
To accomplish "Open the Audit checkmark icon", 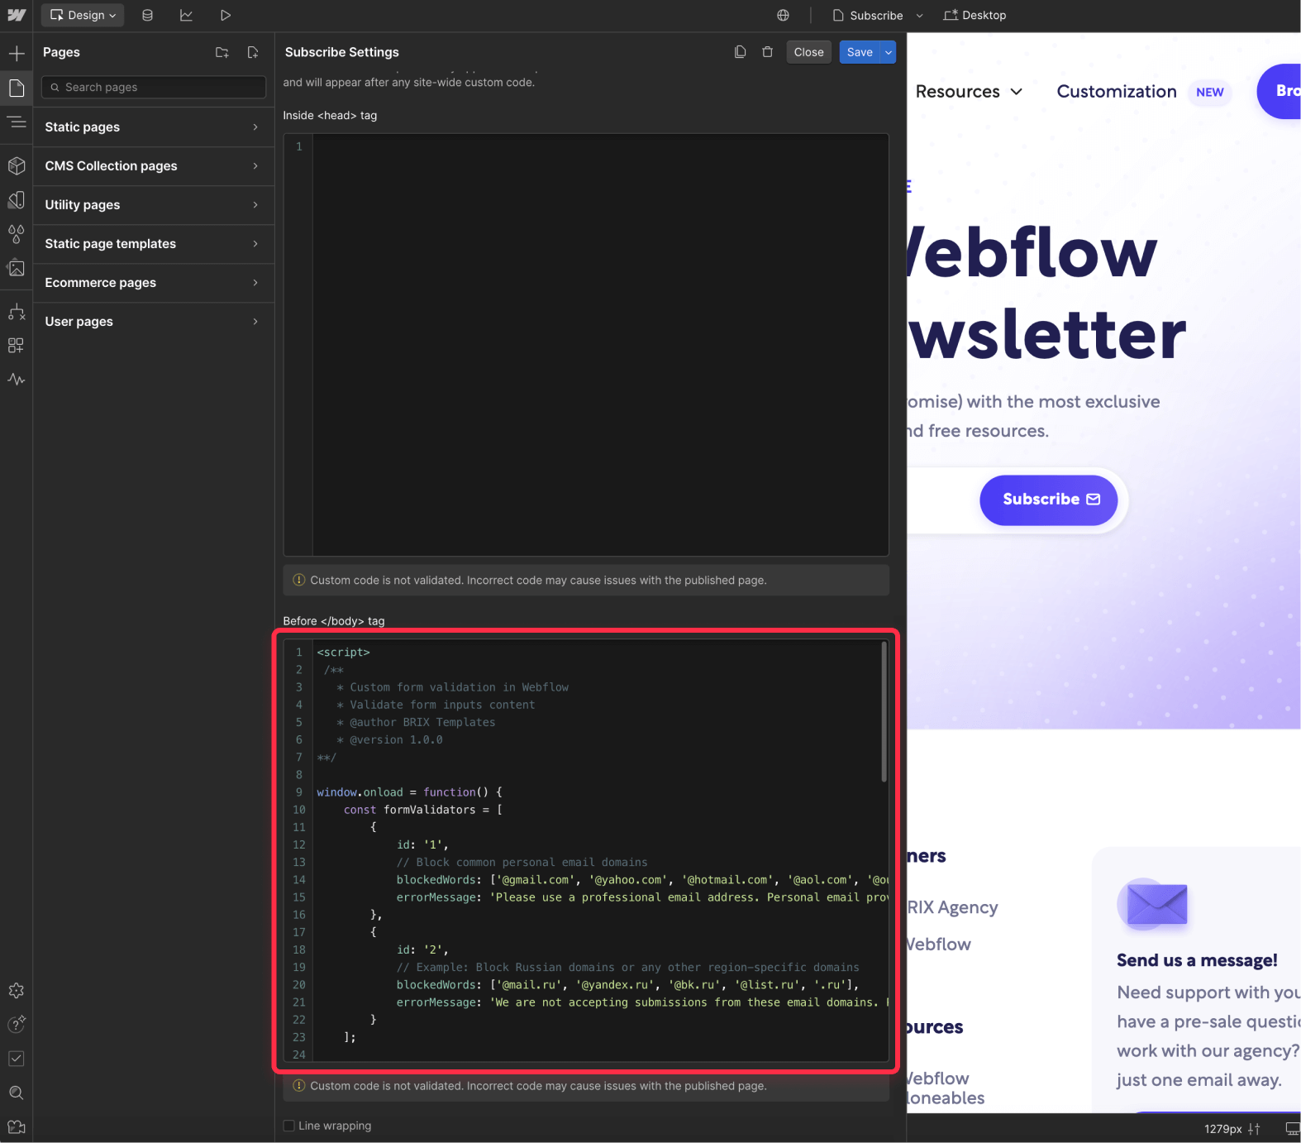I will (x=17, y=1059).
